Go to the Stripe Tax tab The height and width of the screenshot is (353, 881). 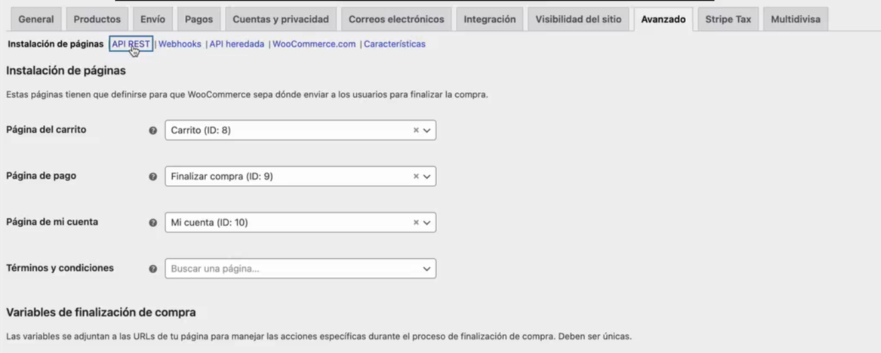[728, 19]
